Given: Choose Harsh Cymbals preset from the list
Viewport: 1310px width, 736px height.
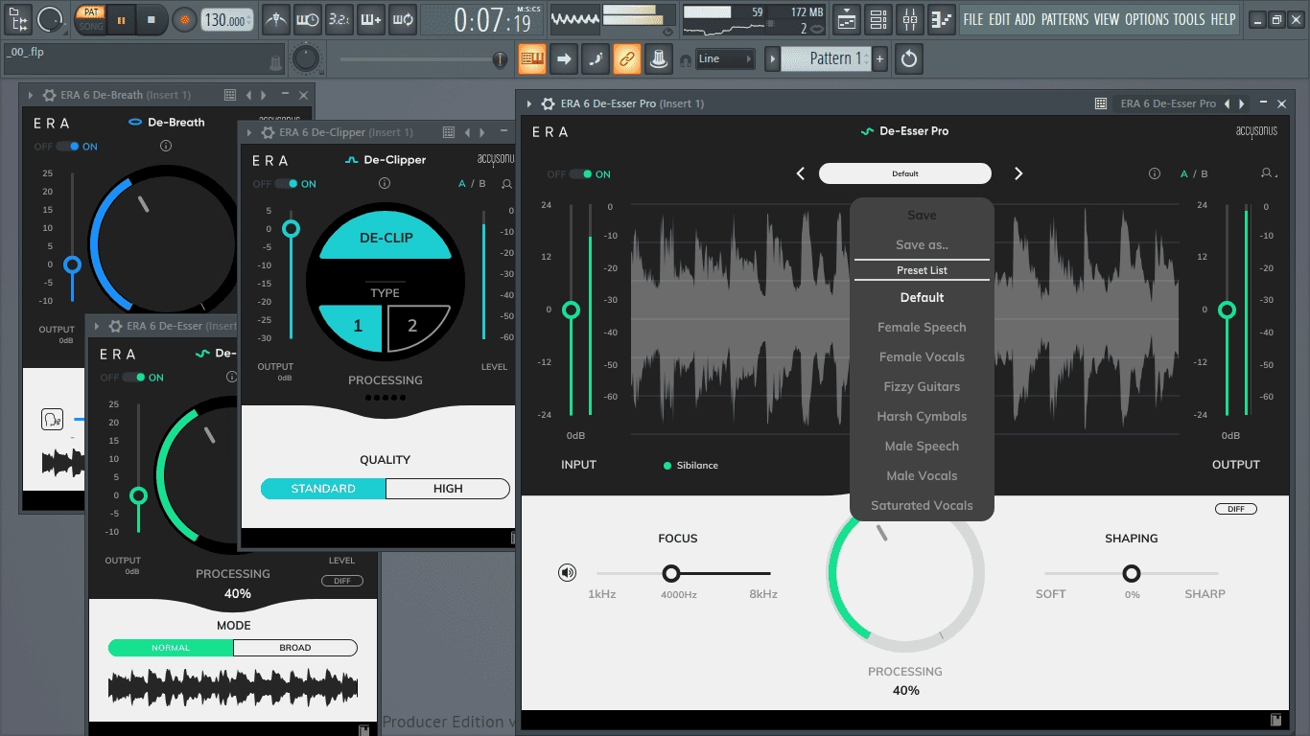Looking at the screenshot, I should [x=922, y=416].
